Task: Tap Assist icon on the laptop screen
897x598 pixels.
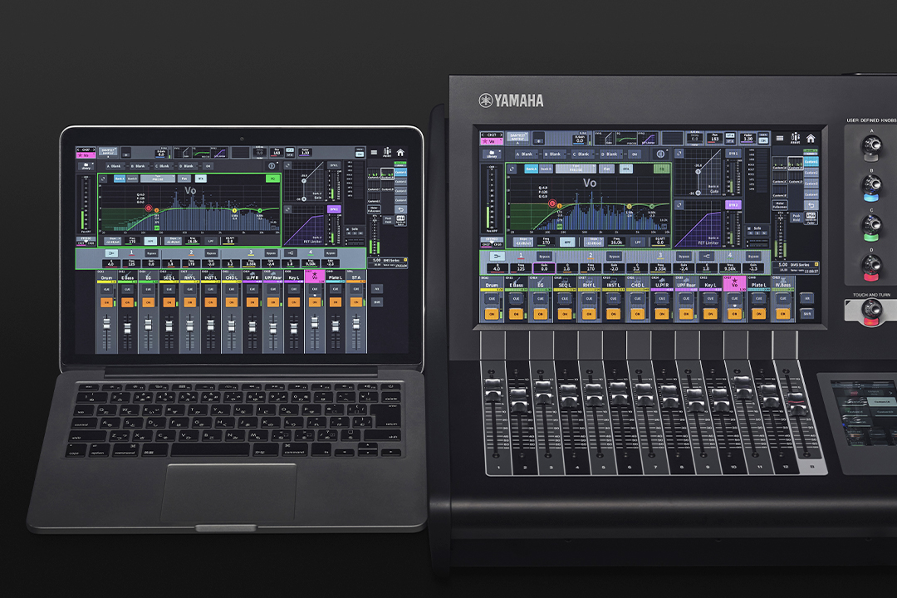Action: pos(387,152)
